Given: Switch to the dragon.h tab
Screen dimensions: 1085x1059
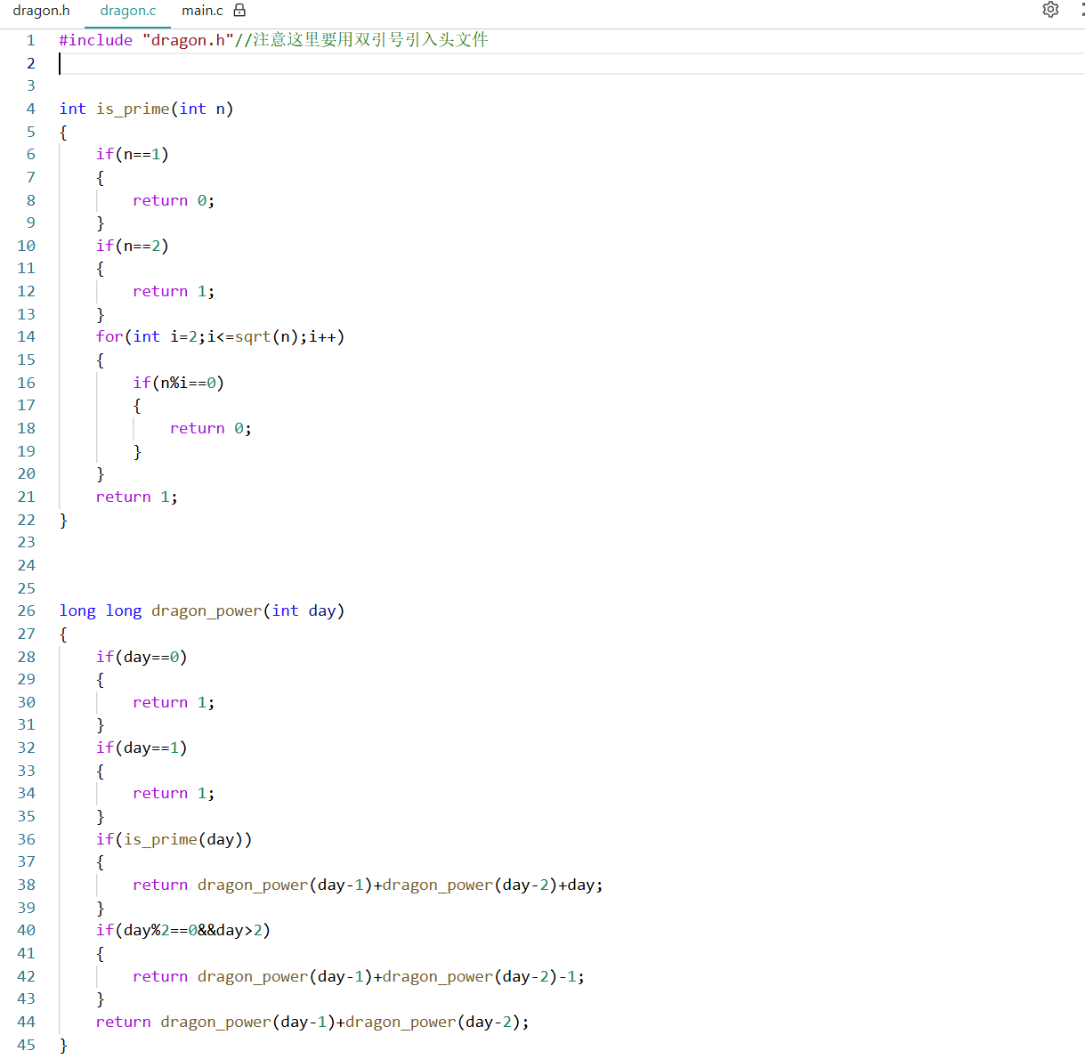Looking at the screenshot, I should [41, 11].
